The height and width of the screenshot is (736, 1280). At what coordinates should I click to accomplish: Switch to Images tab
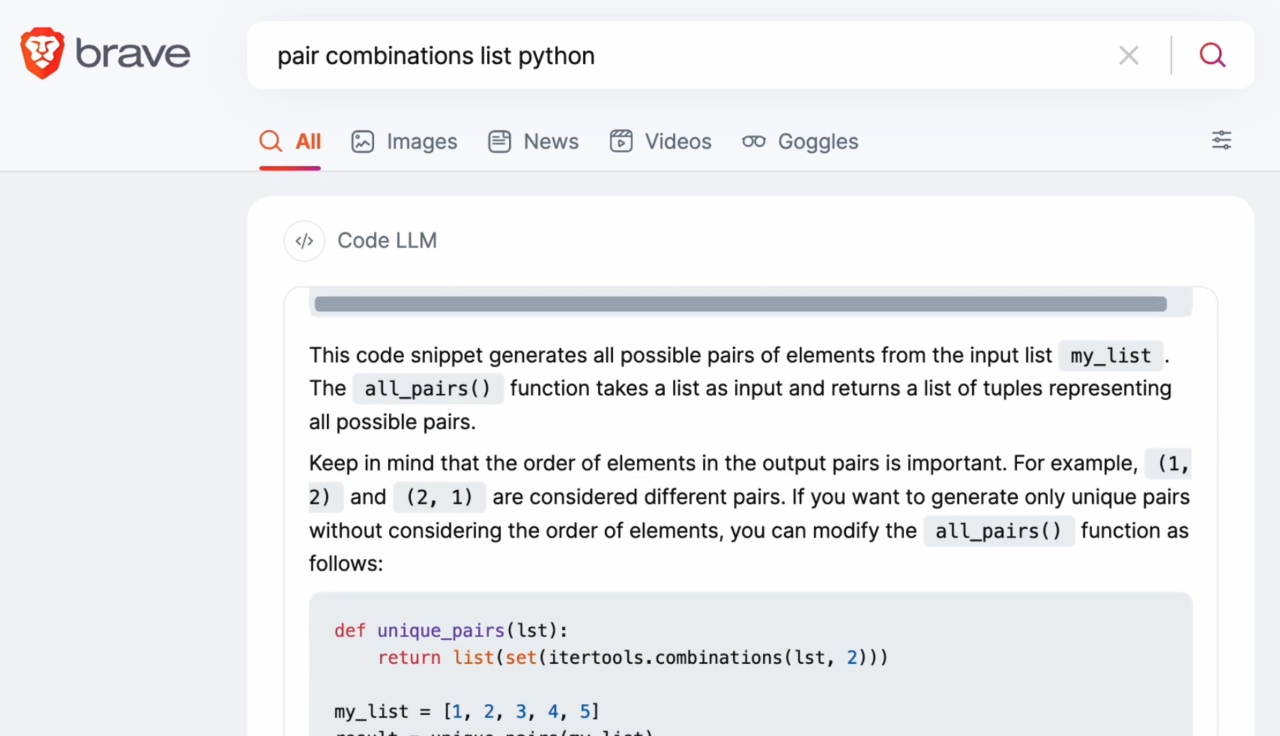click(404, 141)
